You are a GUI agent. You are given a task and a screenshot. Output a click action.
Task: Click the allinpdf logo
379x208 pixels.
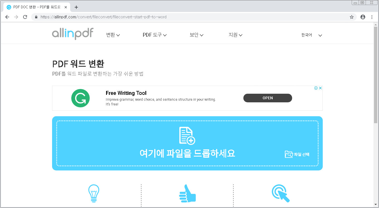[x=73, y=33]
